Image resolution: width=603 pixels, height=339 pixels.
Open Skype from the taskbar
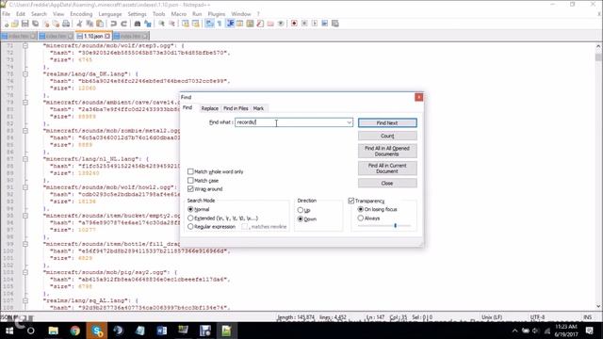click(x=97, y=331)
